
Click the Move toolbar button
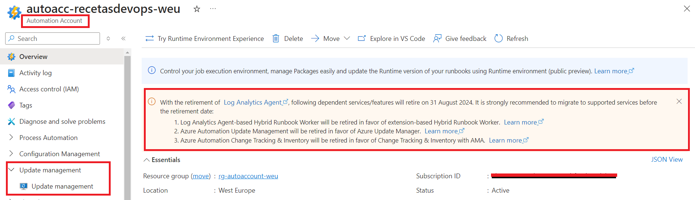click(325, 39)
